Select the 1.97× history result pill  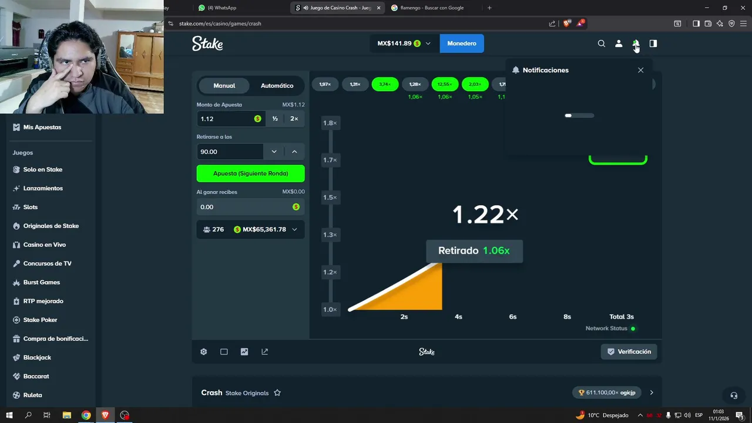(x=325, y=84)
